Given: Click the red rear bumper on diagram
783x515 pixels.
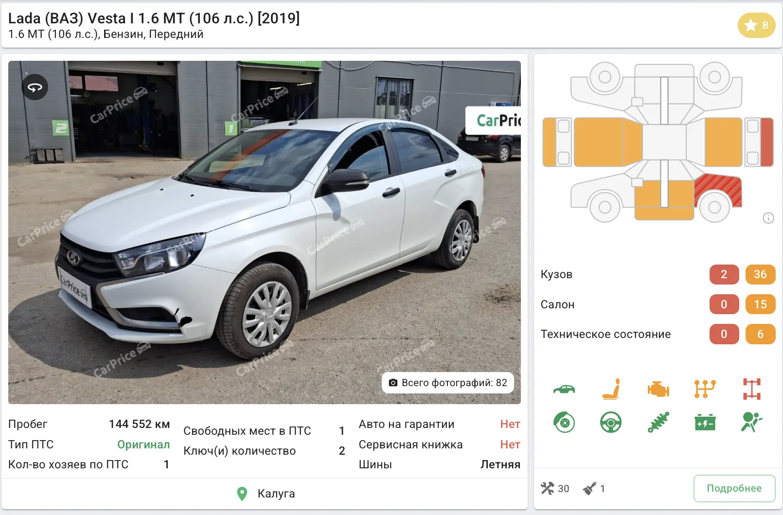Looking at the screenshot, I should pos(767,142).
